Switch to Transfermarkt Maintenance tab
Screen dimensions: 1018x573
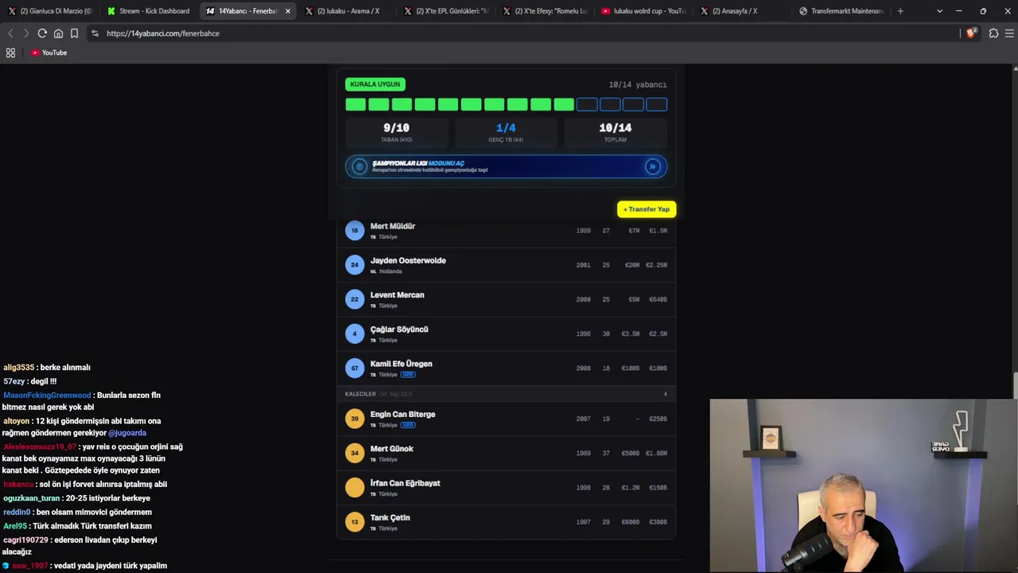click(x=841, y=11)
